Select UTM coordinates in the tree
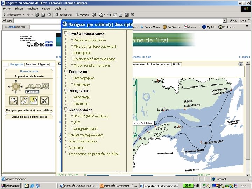Viewport: 252px width, 189px height. click(77, 122)
